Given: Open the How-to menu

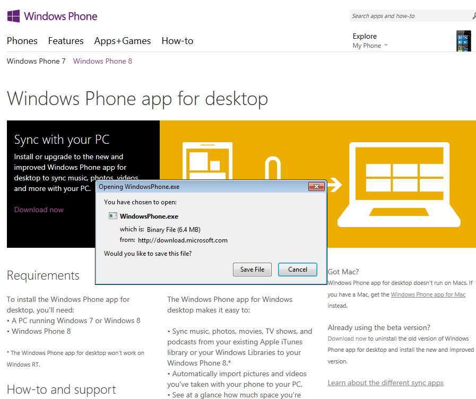Looking at the screenshot, I should pyautogui.click(x=177, y=41).
